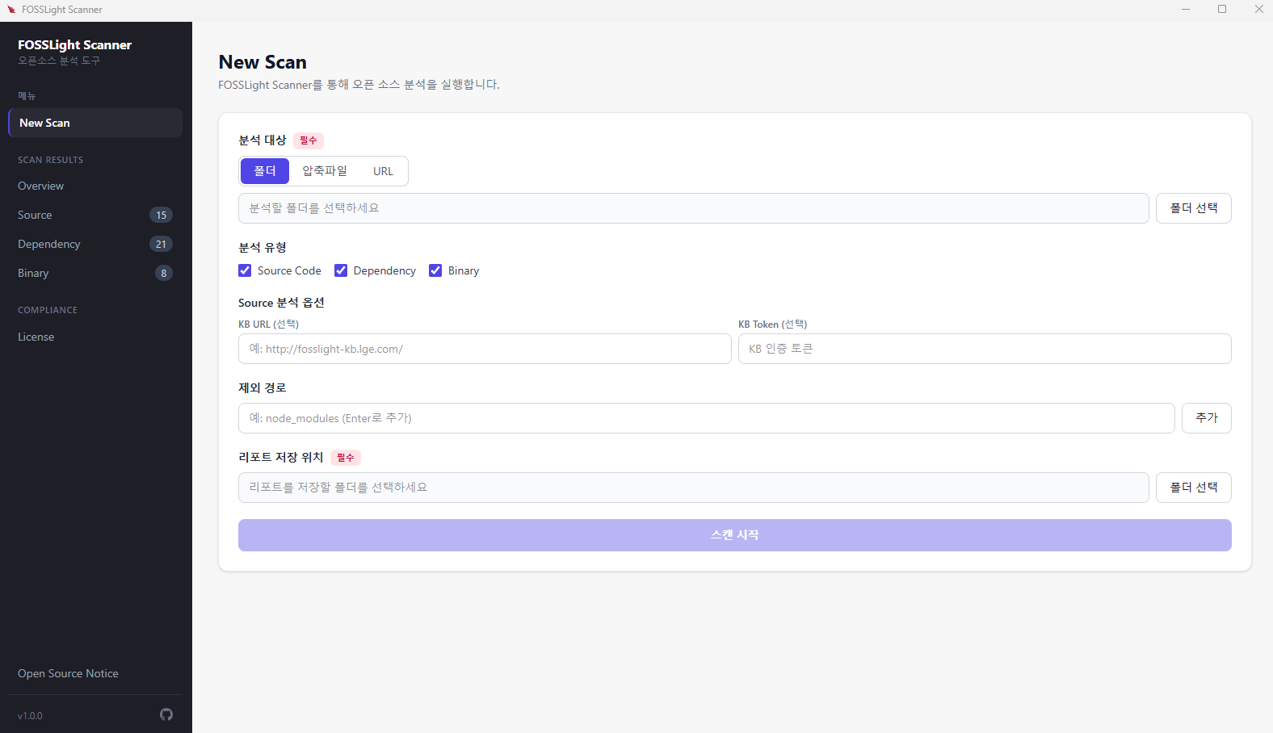
Task: Click the FOSSLight Scanner app icon in title bar
Action: (11, 10)
